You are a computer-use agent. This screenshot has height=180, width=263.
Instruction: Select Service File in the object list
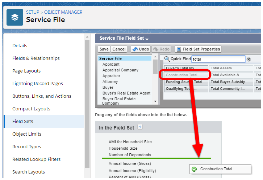tap(125, 58)
